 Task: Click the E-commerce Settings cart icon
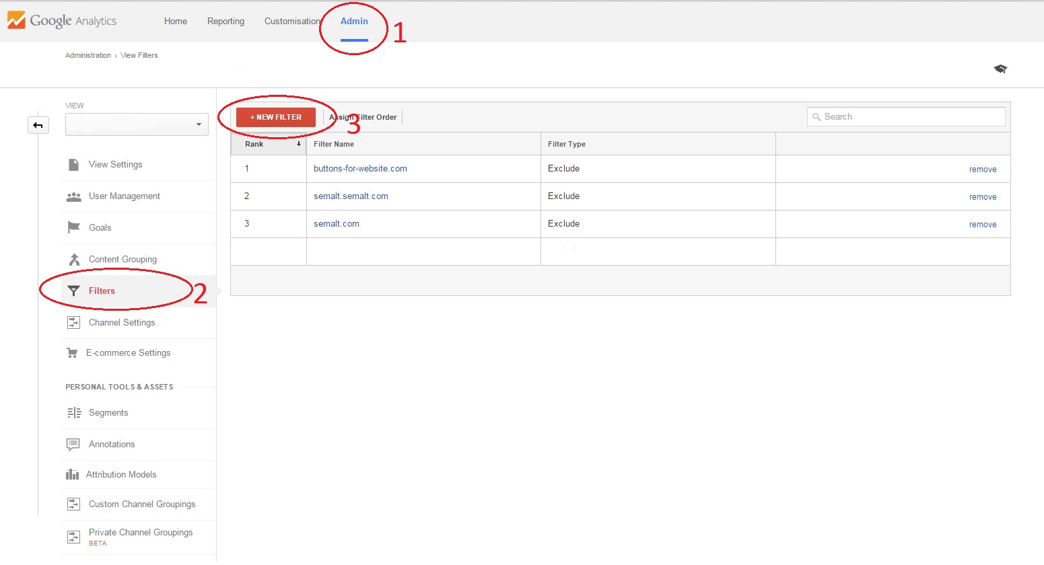(x=72, y=353)
